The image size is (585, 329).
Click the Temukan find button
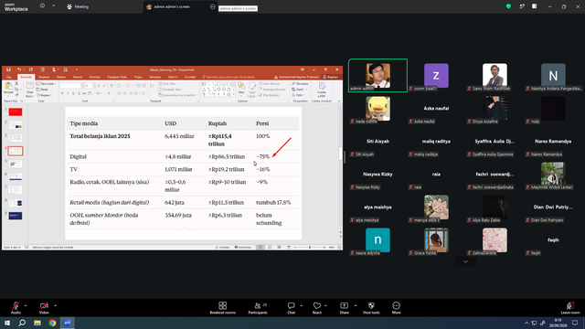300,84
